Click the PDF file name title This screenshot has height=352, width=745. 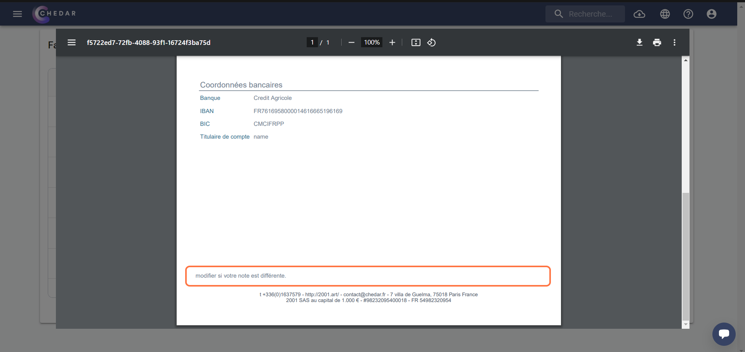click(149, 43)
